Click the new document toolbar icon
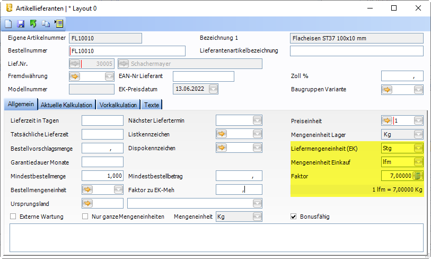Image resolution: width=431 pixels, height=259 pixels. [8, 24]
